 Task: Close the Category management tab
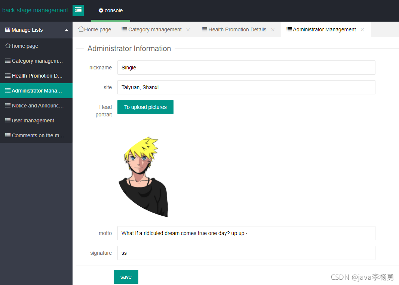tap(188, 30)
